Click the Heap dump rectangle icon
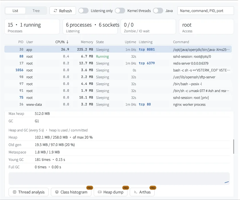Screen dimensions: 240x200 point(100,192)
